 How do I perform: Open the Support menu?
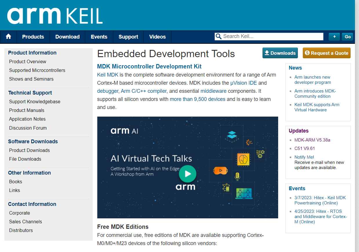(x=128, y=37)
